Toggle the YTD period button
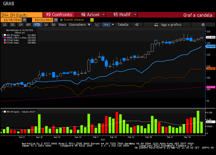This screenshot has width=216, height=155. 37,25
